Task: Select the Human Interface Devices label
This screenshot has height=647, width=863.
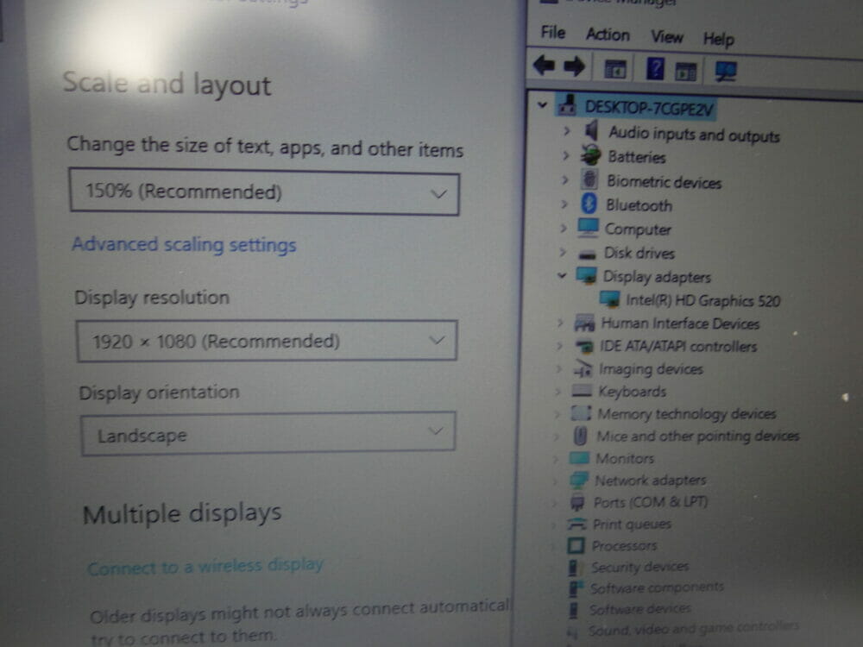Action: 680,323
